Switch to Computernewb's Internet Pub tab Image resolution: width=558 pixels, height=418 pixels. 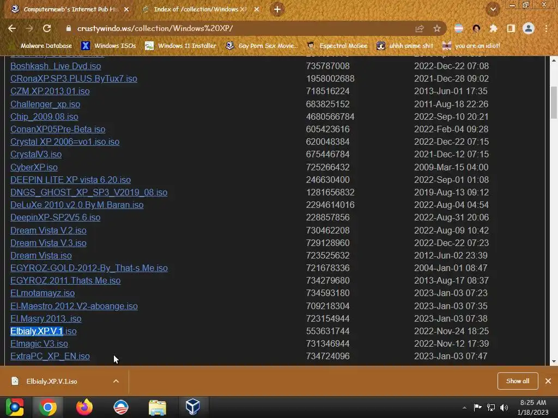[x=69, y=9]
